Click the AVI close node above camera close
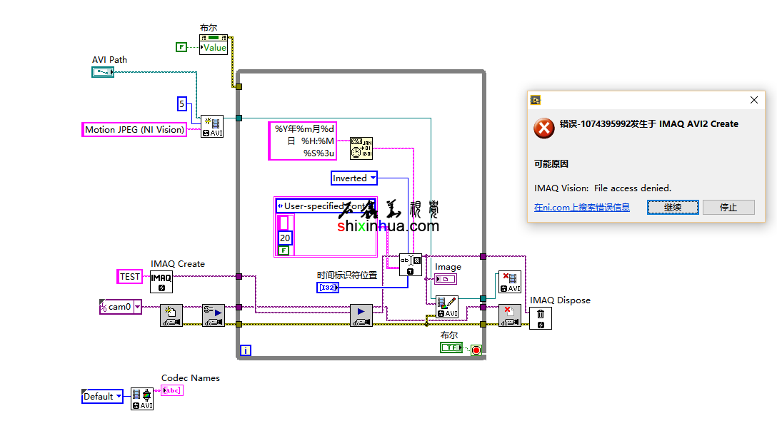Viewport: 777px width, 431px height. [x=509, y=282]
